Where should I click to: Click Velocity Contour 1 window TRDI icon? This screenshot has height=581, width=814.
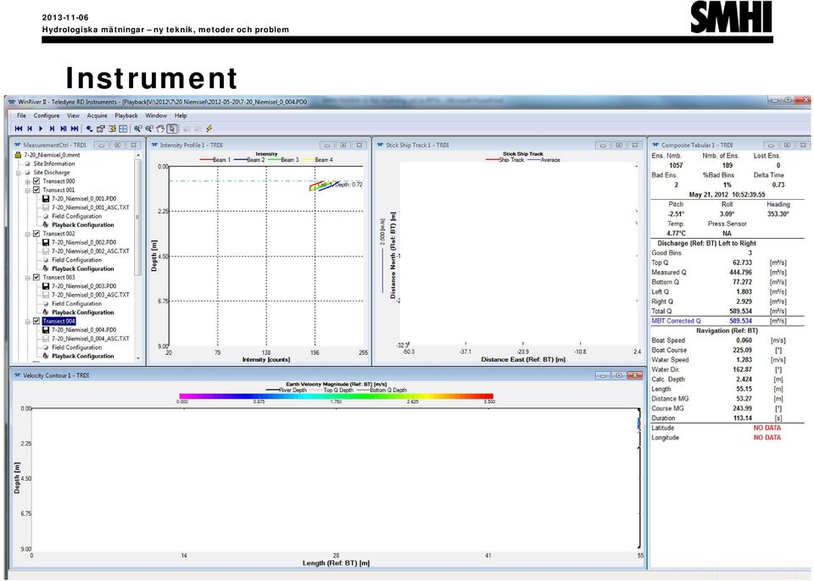pyautogui.click(x=17, y=375)
